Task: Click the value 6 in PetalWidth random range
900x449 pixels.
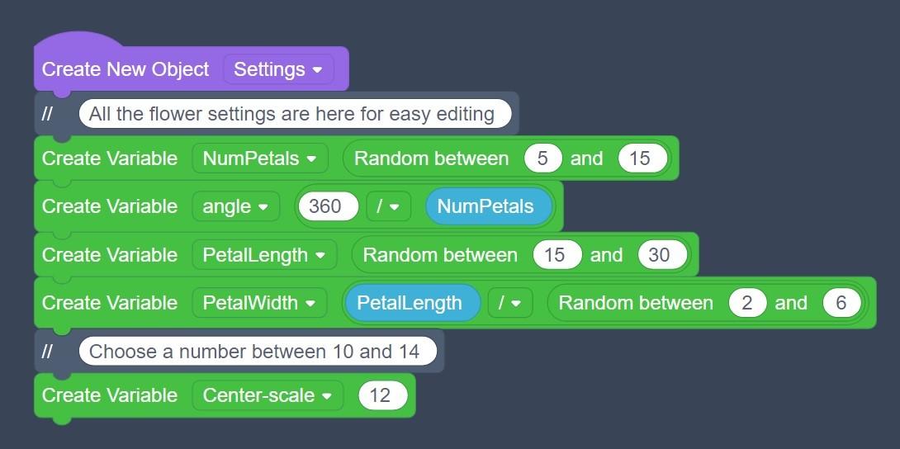Action: pyautogui.click(x=841, y=303)
